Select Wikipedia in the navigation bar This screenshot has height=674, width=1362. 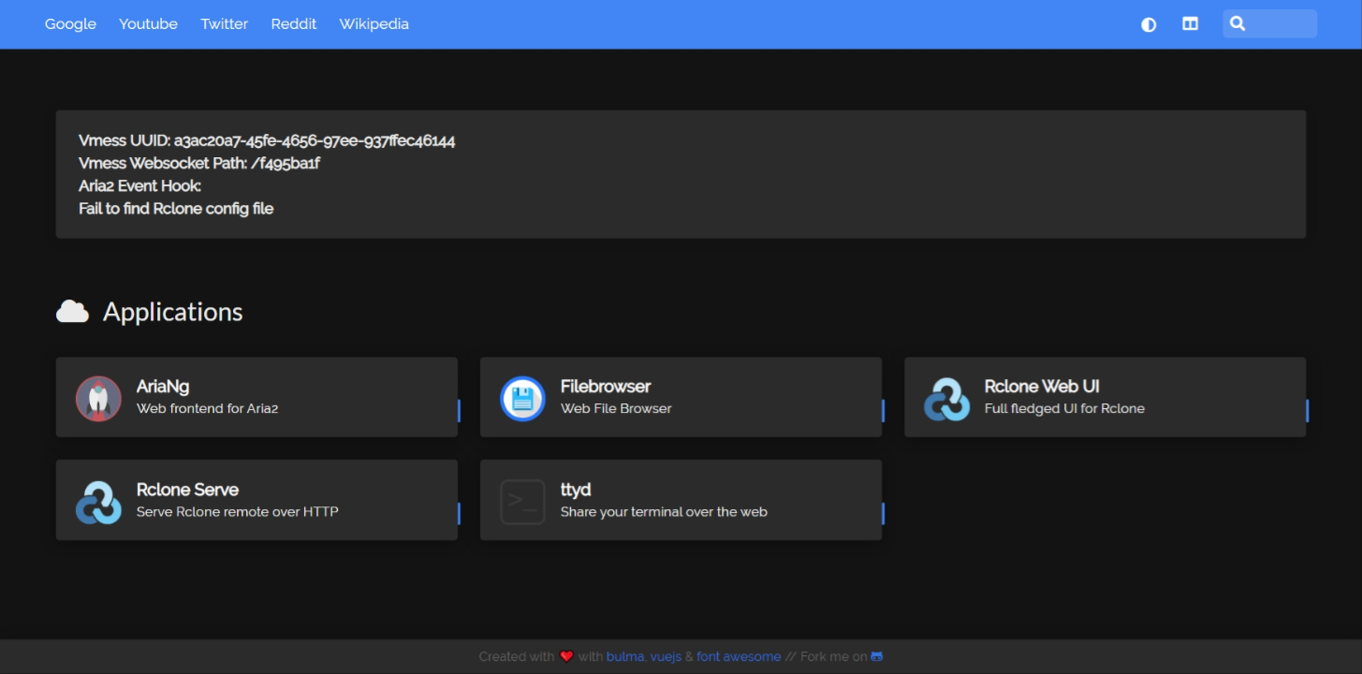[373, 23]
